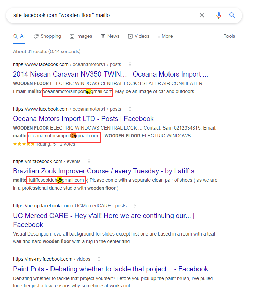Viewport: 279px width, 296px height.
Task: Open options for Brazilian Zouk result
Action: pos(89,161)
